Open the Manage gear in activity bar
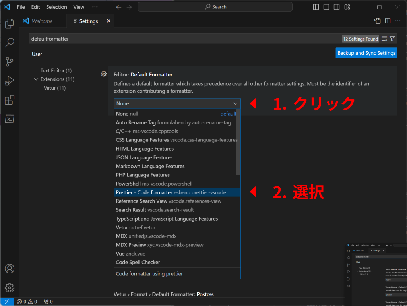Image resolution: width=407 pixels, height=306 pixels. click(x=10, y=288)
